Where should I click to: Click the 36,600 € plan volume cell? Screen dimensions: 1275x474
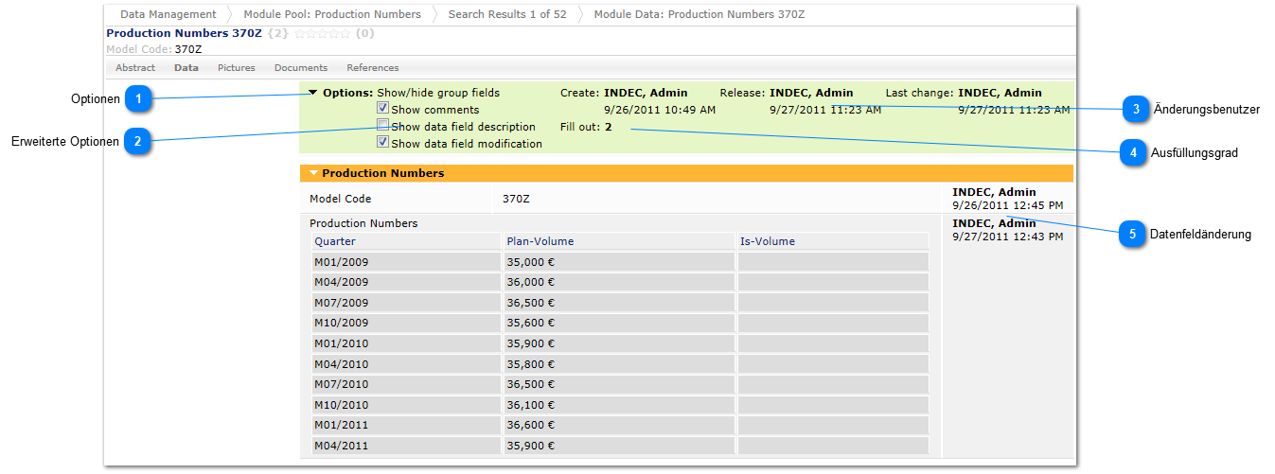tap(618, 425)
